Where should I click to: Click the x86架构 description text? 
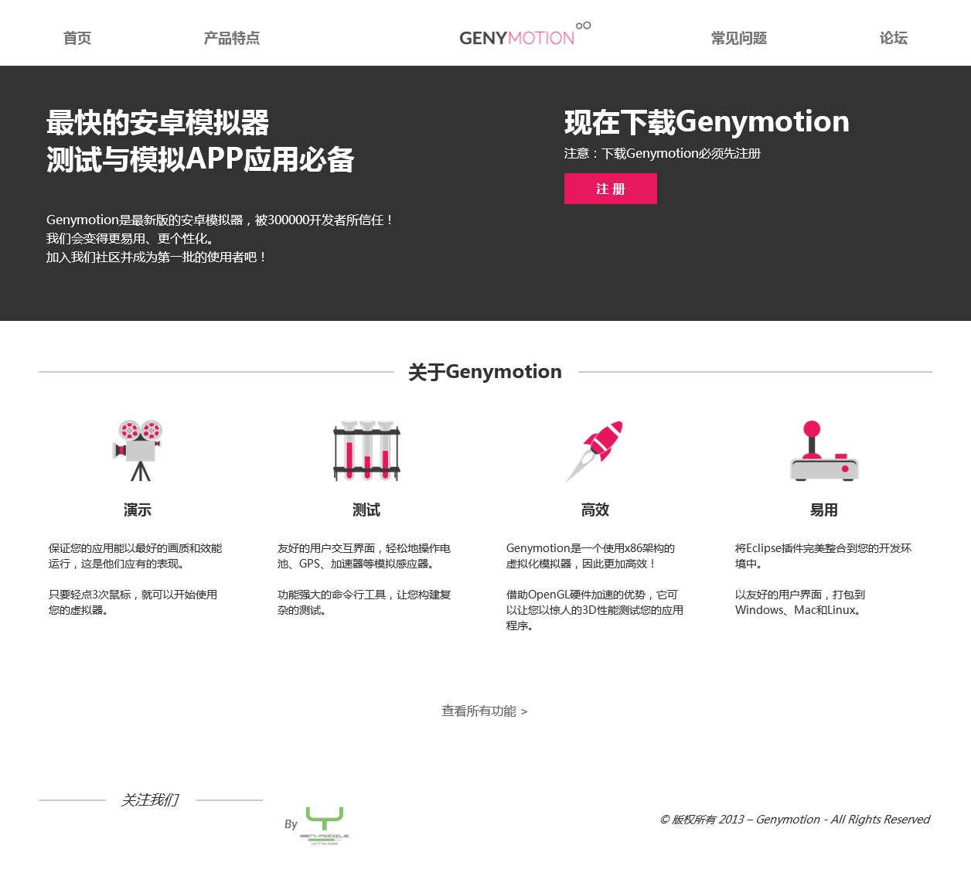click(591, 556)
